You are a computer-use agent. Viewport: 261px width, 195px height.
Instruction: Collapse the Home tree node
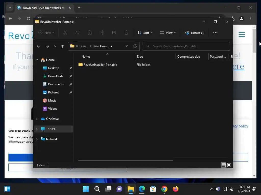(37, 60)
